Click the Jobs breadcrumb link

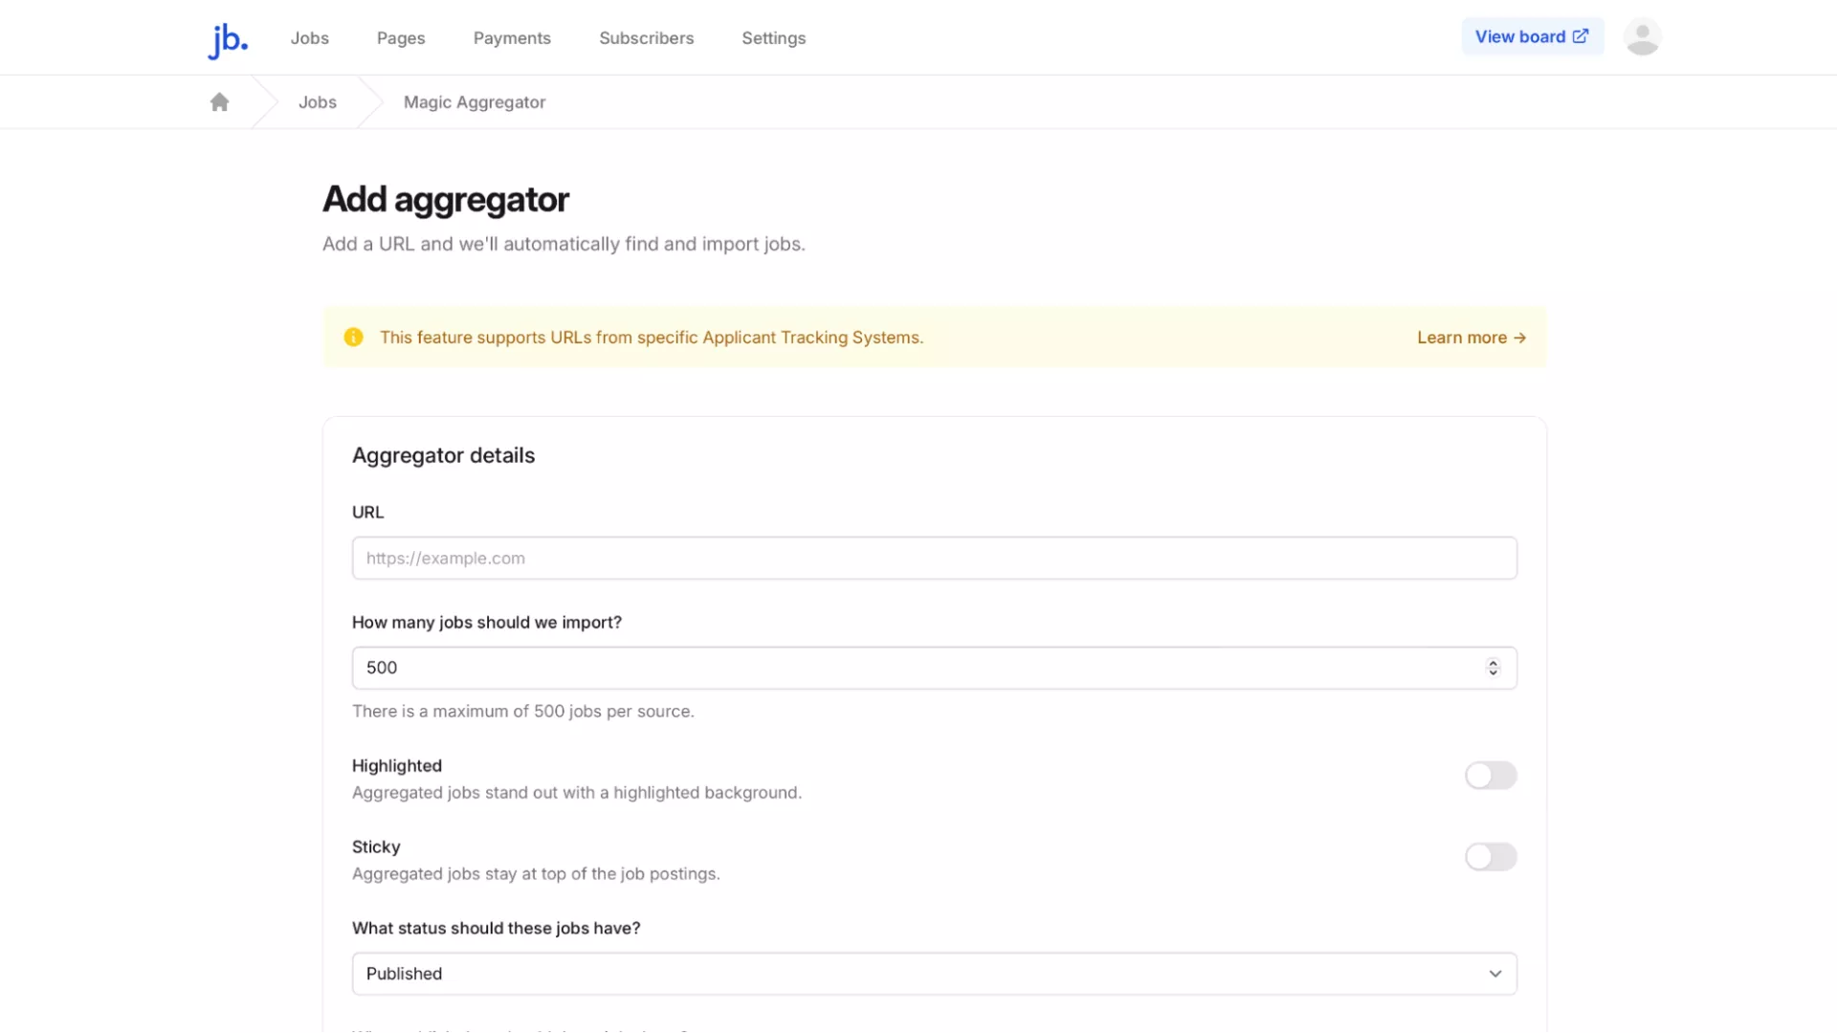(x=317, y=102)
